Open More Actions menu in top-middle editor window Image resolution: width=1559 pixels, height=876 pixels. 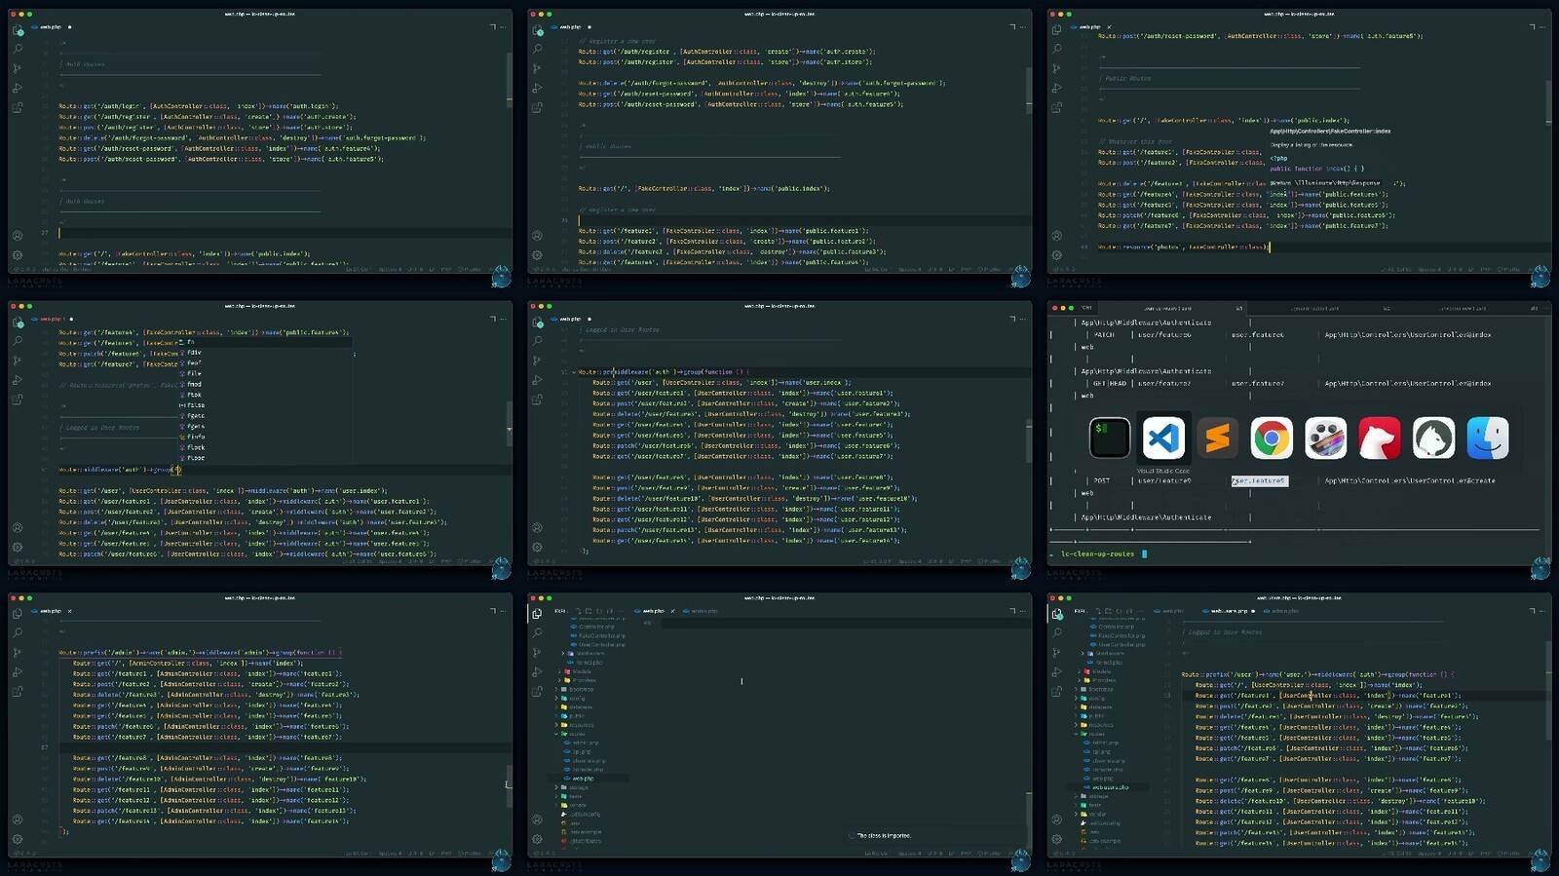(1022, 26)
